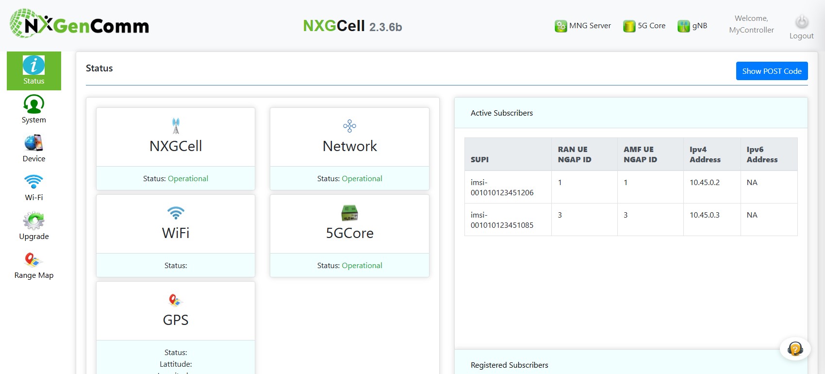Select the Wi-Fi menu label
The width and height of the screenshot is (825, 374).
(x=34, y=198)
